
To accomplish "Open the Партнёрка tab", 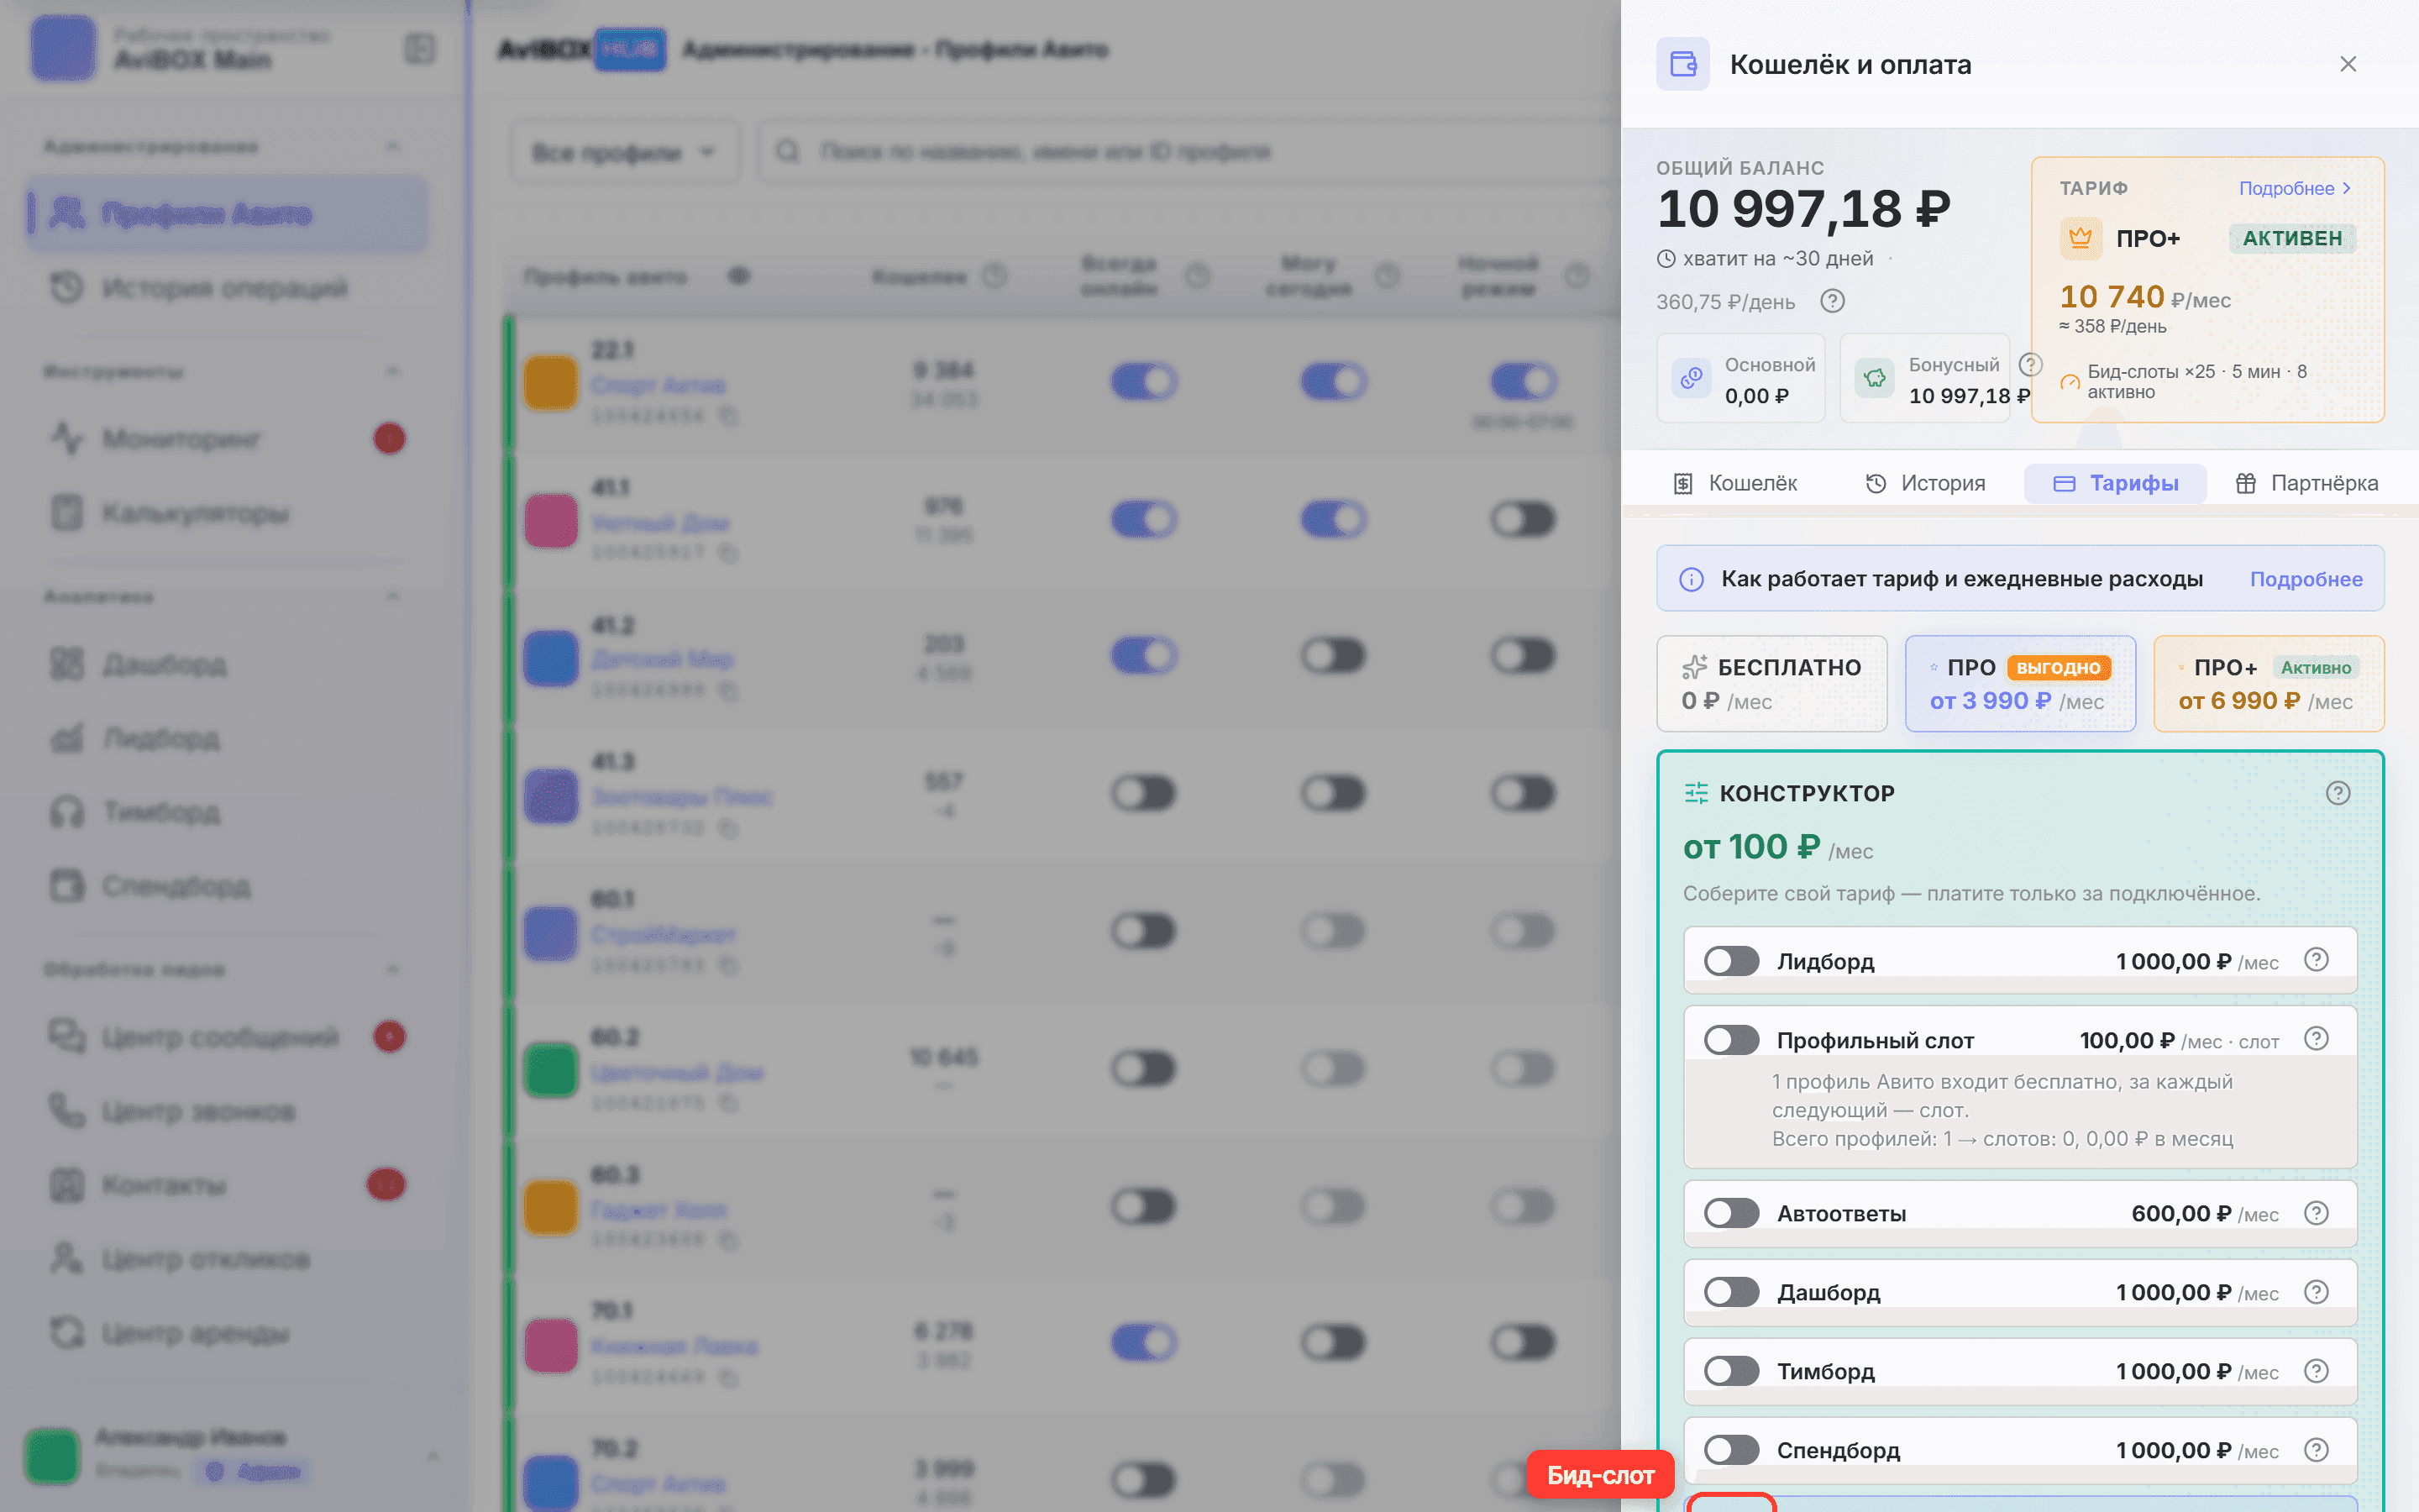I will coord(2306,484).
